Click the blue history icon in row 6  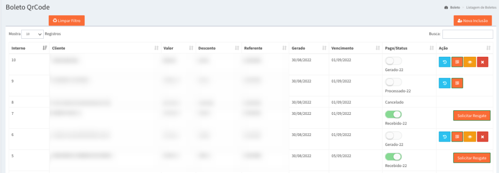(445, 137)
